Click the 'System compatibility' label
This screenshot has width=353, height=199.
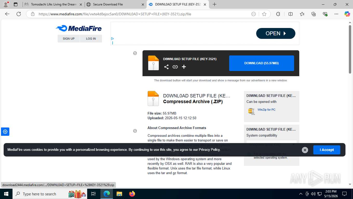(262, 136)
